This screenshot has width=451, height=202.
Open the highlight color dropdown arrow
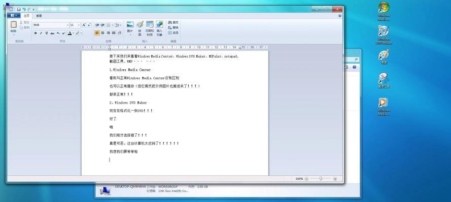click(81, 33)
